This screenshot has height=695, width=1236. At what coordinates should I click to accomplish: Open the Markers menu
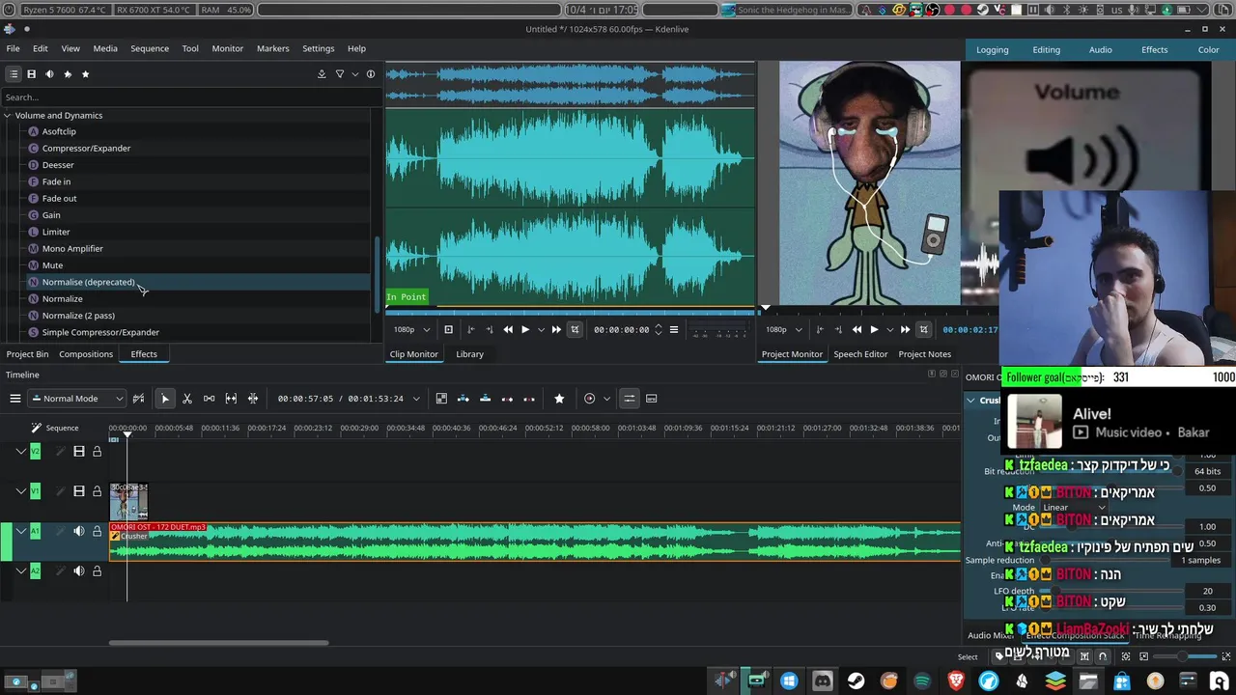tap(273, 48)
